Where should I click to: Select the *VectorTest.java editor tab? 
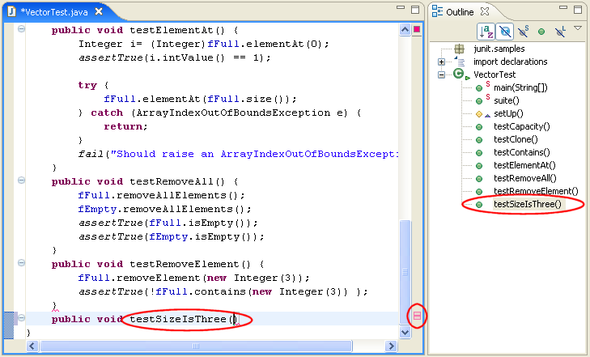click(x=53, y=12)
